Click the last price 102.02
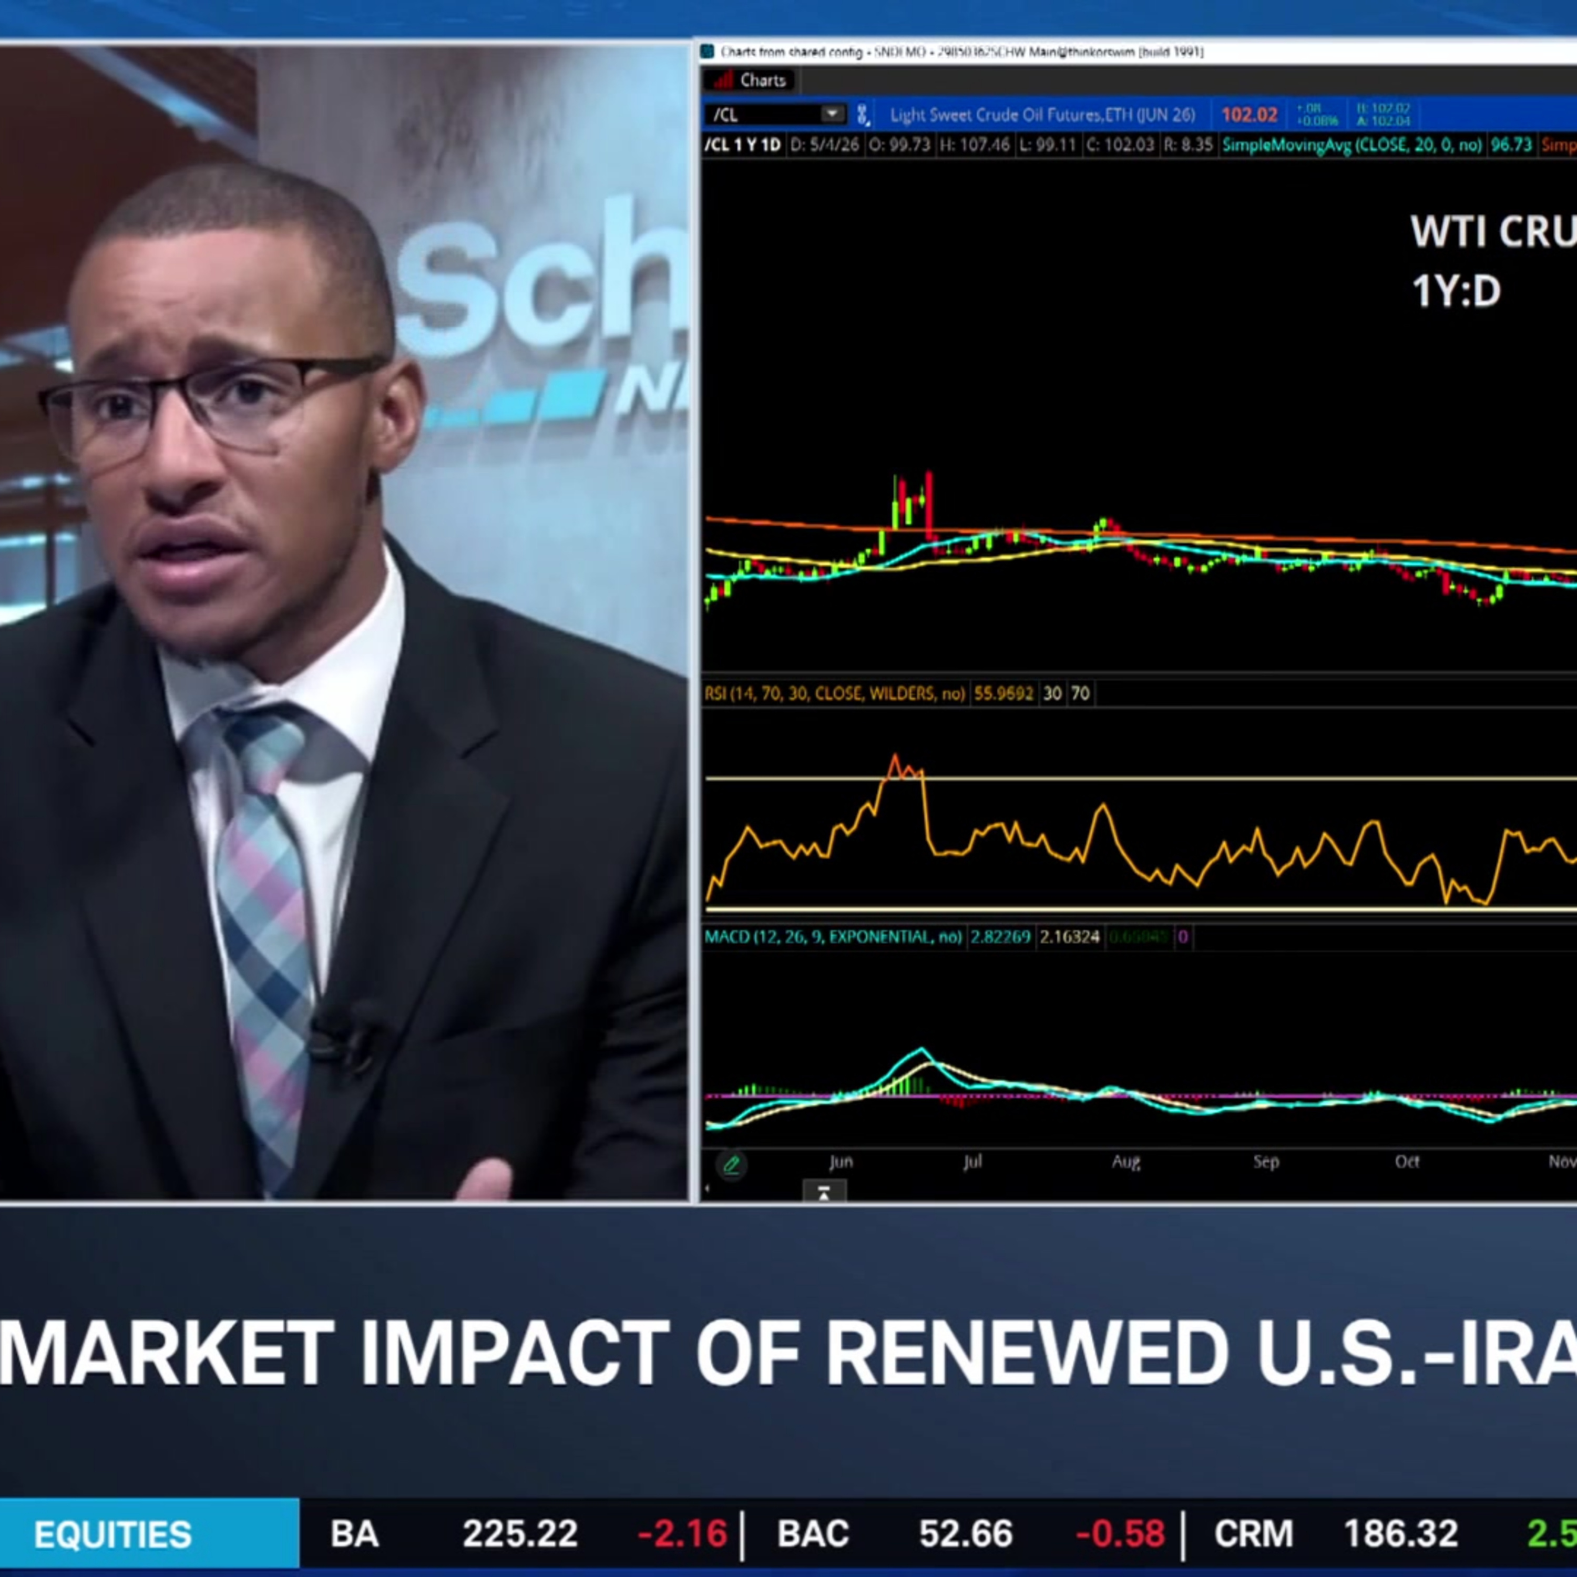The width and height of the screenshot is (1577, 1577). click(x=1249, y=114)
